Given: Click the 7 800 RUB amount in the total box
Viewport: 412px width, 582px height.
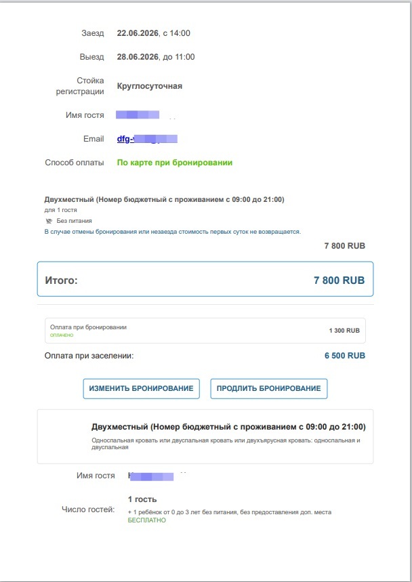Looking at the screenshot, I should click(x=339, y=280).
